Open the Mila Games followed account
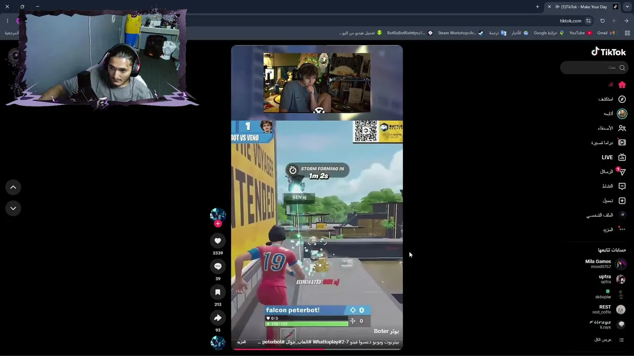 pos(605,264)
